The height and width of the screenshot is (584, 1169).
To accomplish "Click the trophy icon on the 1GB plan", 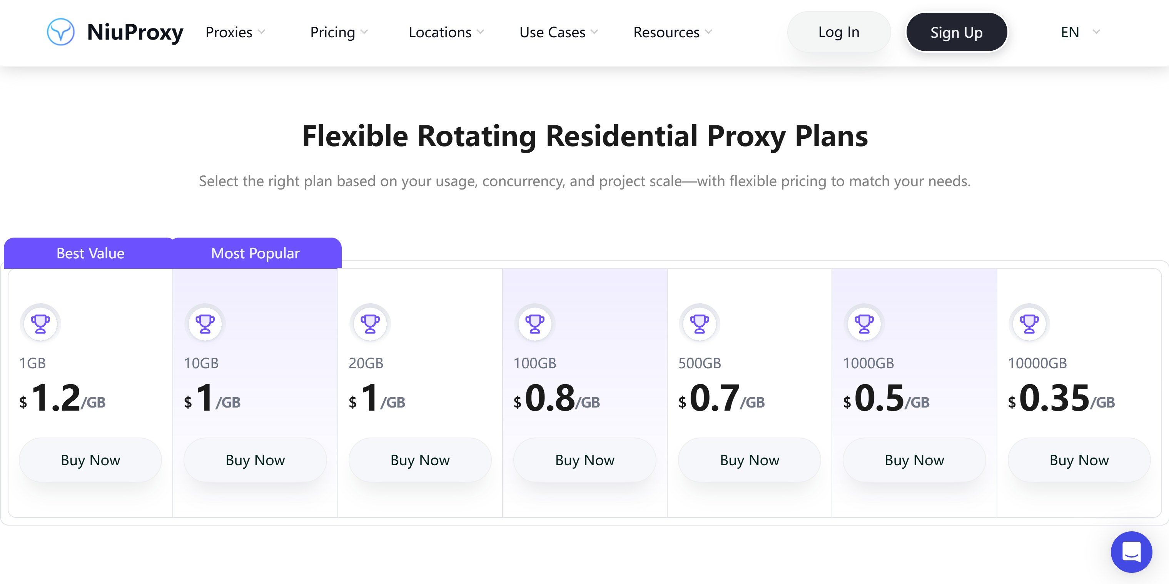I will tap(40, 324).
